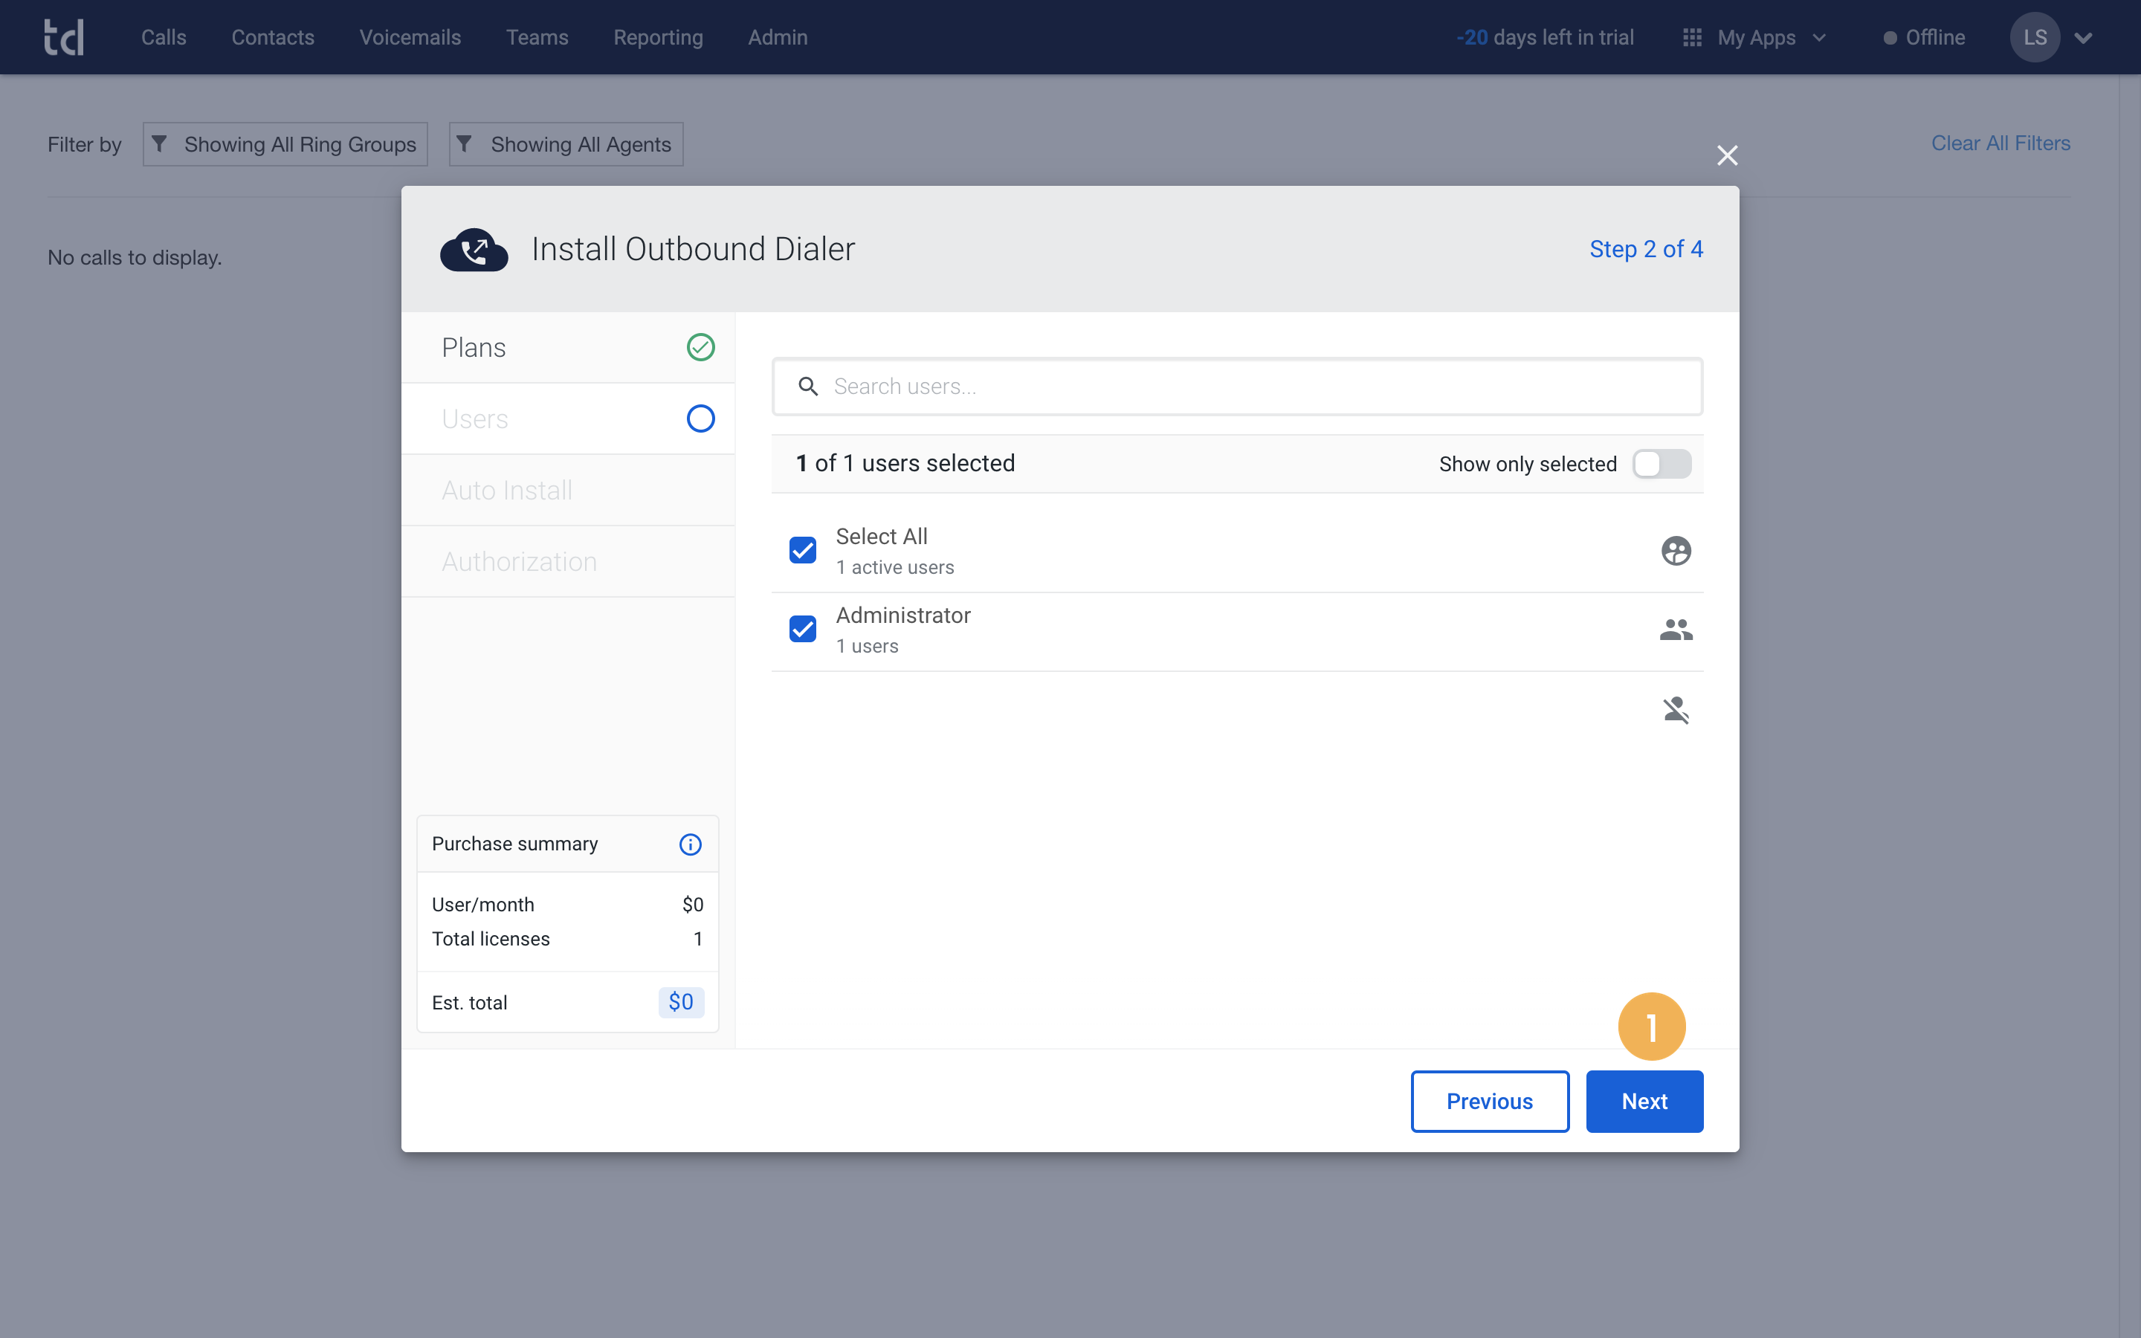Open the Voicemails menu
The width and height of the screenshot is (2141, 1338).
tap(410, 37)
